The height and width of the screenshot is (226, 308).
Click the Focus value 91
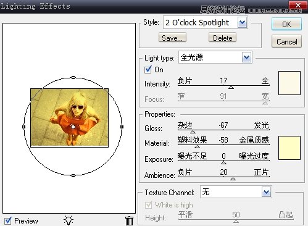(223, 96)
